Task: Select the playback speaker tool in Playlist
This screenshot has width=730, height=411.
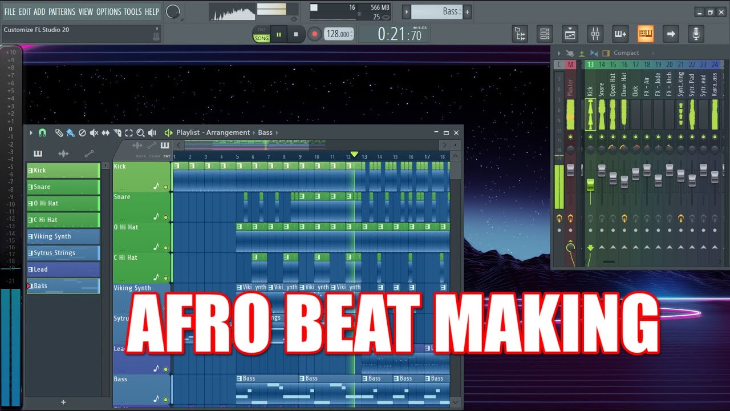Action: [152, 132]
